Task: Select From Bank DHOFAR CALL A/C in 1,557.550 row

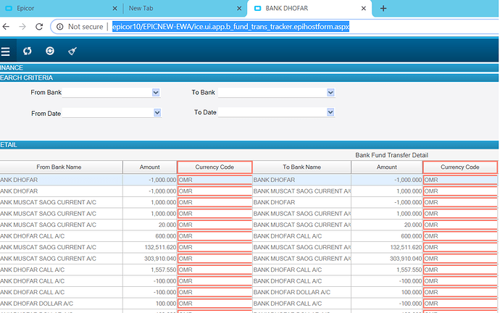Action: (x=61, y=270)
